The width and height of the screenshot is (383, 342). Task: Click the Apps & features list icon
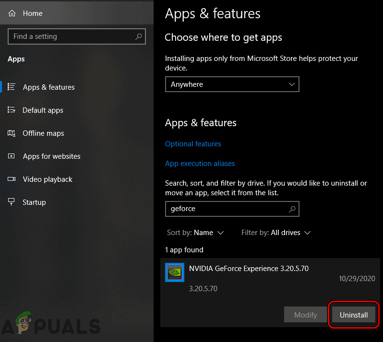[x=12, y=87]
